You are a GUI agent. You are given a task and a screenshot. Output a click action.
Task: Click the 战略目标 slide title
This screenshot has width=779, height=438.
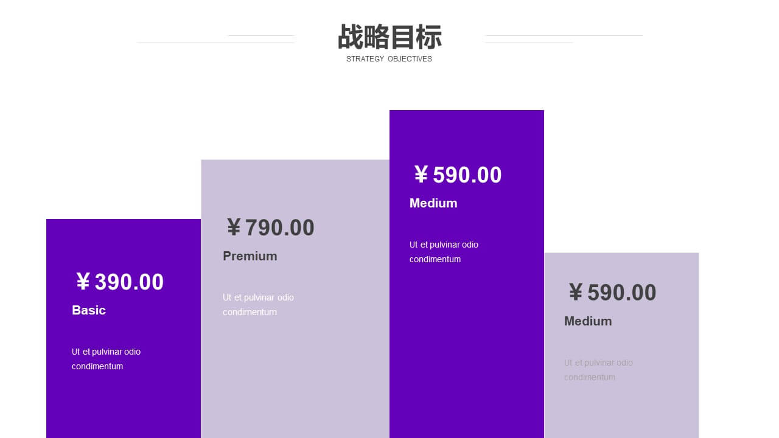pyautogui.click(x=389, y=37)
